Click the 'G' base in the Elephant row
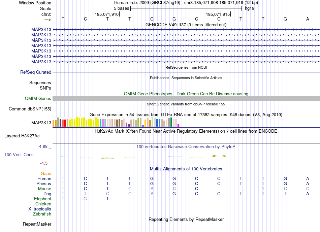This screenshot has width=320, height=232. pos(85,199)
